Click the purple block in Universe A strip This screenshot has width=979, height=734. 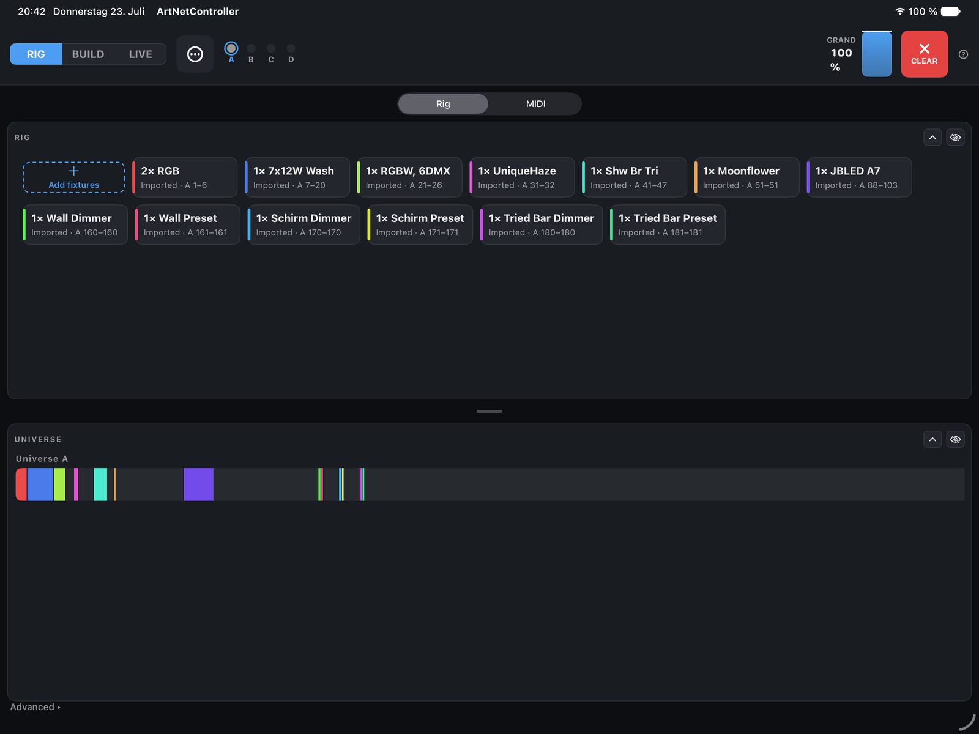(199, 484)
